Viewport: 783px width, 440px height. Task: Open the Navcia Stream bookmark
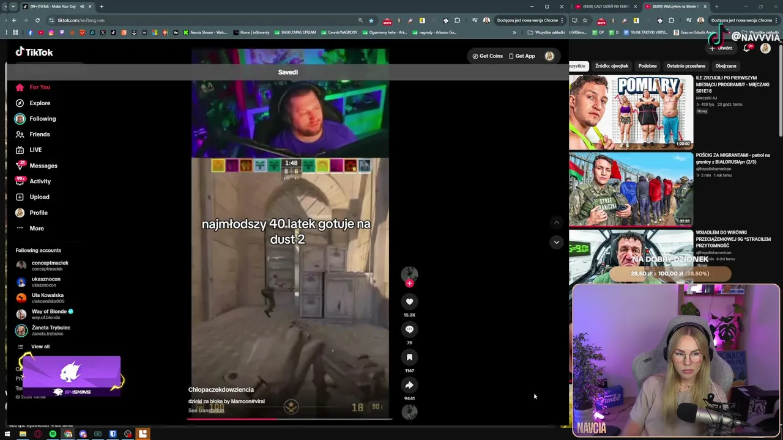pyautogui.click(x=205, y=32)
